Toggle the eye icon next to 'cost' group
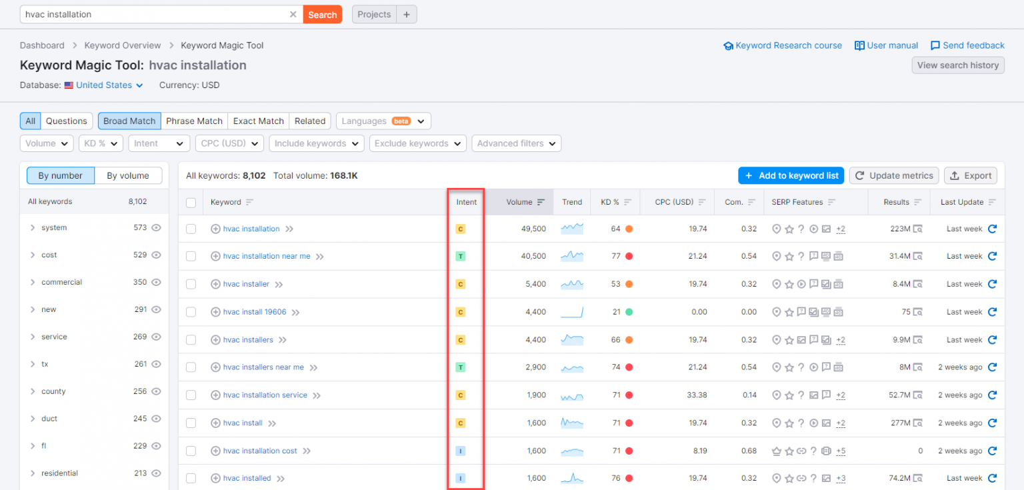 tap(156, 255)
